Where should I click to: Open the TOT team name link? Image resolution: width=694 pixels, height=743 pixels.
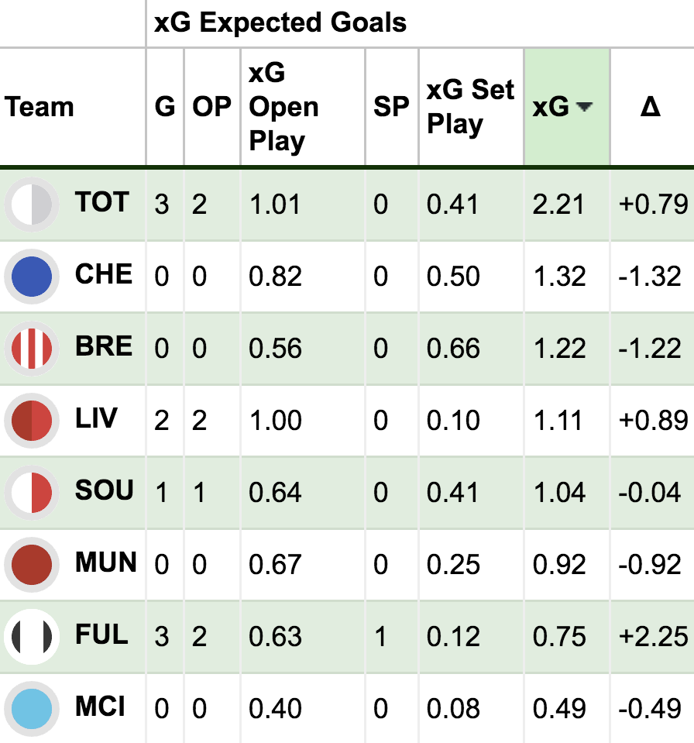click(x=102, y=203)
